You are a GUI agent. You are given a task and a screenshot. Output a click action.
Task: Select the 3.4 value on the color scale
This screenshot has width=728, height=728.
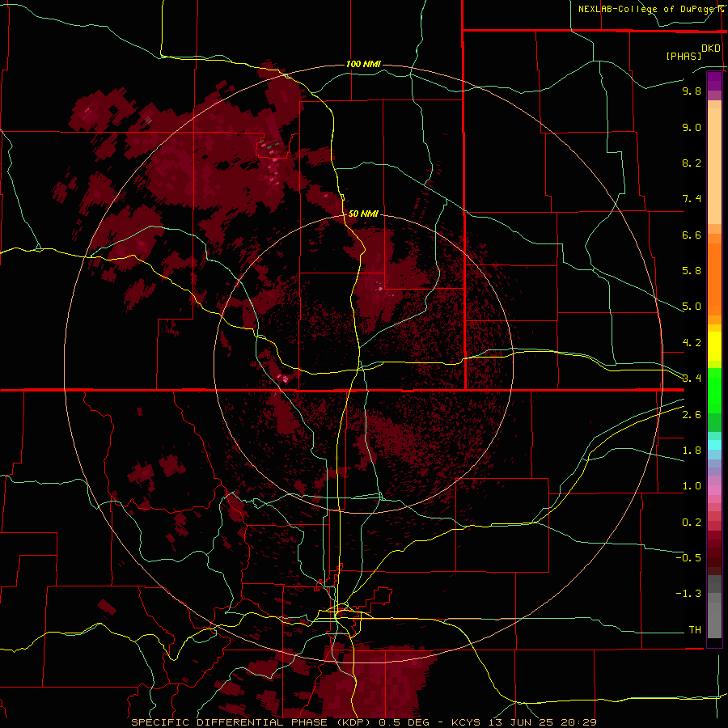(x=692, y=379)
